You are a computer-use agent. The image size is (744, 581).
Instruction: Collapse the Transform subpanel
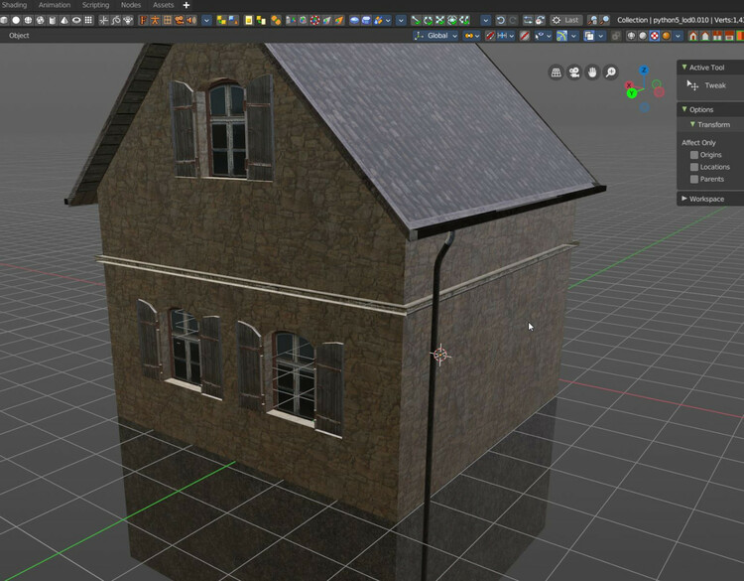(692, 124)
